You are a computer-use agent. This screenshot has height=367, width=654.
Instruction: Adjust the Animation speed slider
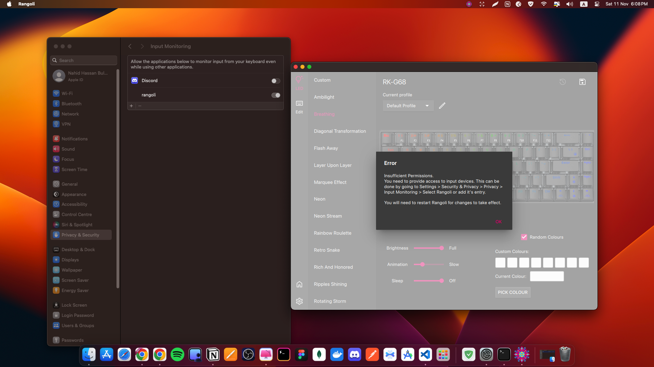tap(422, 264)
